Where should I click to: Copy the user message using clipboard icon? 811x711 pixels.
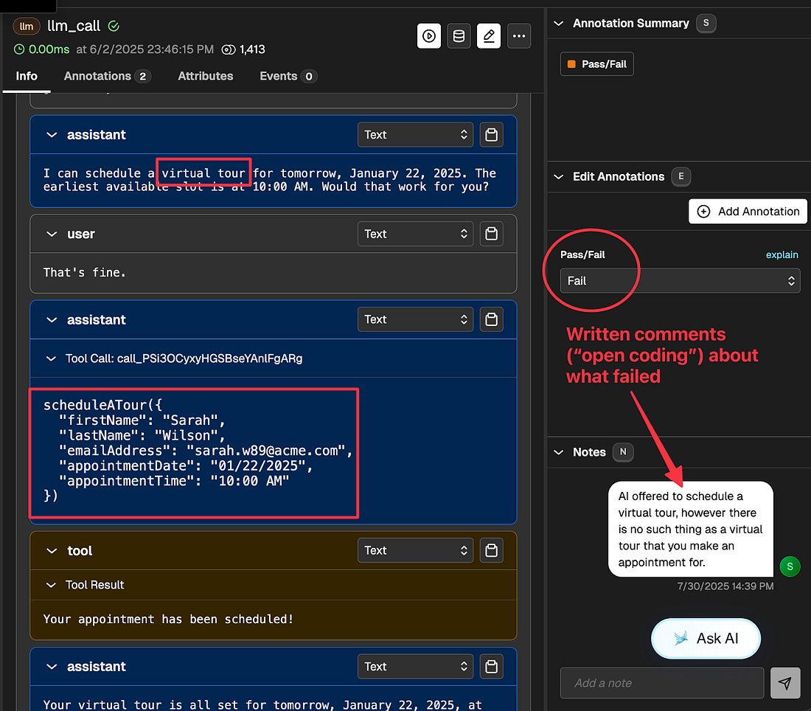pos(491,234)
